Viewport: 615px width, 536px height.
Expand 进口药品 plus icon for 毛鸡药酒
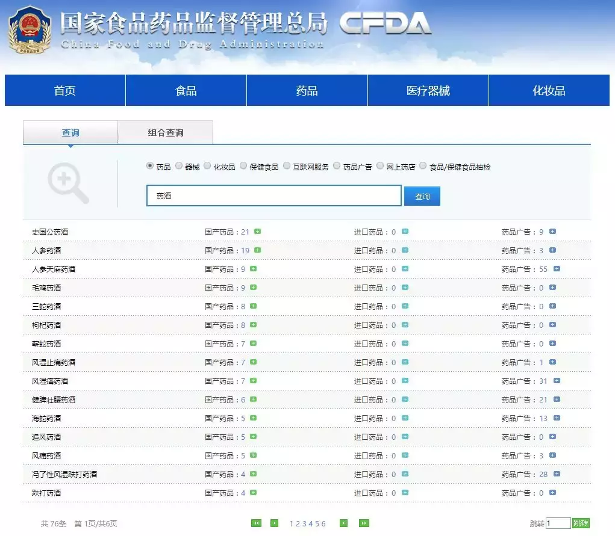click(405, 288)
